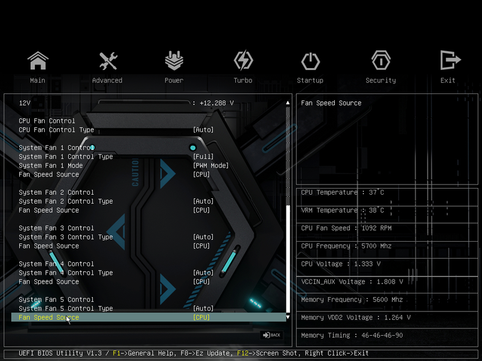Click the Security shield icon
Viewport: 482px width, 361px height.
[x=381, y=60]
